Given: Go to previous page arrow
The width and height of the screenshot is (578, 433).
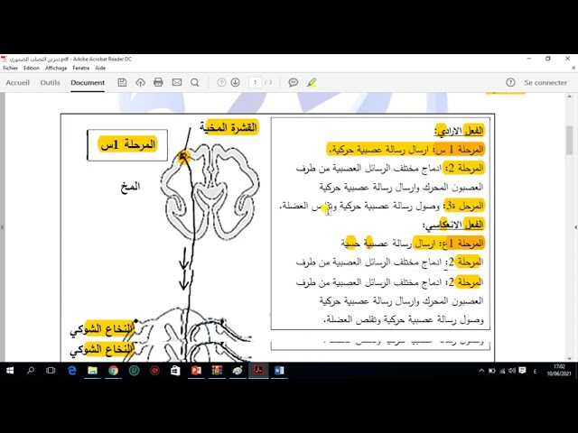Looking at the screenshot, I should pos(221,82).
